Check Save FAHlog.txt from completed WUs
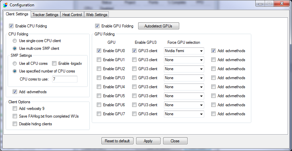This screenshot has height=151, width=292. point(15,116)
